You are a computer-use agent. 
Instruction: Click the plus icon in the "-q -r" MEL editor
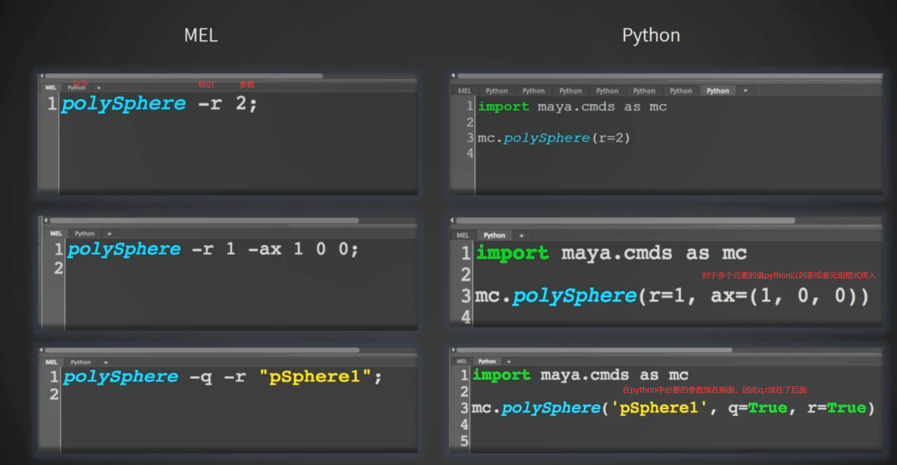106,362
